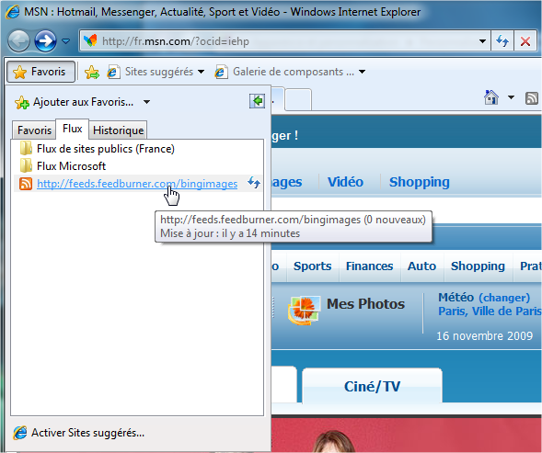
Task: Expand the Galerie de composants dropdown arrow
Action: (x=362, y=72)
